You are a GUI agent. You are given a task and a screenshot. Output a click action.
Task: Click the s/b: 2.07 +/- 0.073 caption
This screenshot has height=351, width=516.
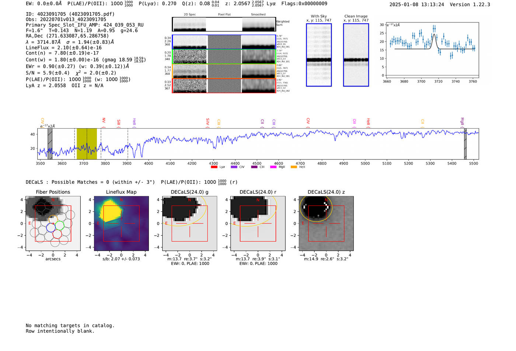(x=121, y=259)
